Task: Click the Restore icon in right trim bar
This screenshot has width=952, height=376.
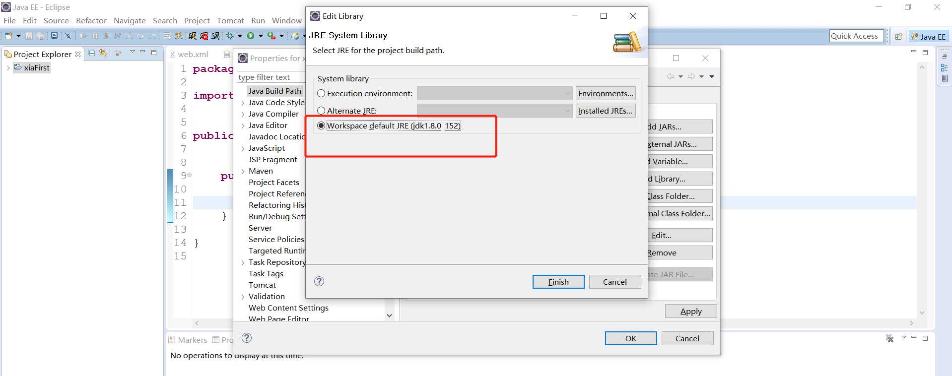Action: (945, 57)
